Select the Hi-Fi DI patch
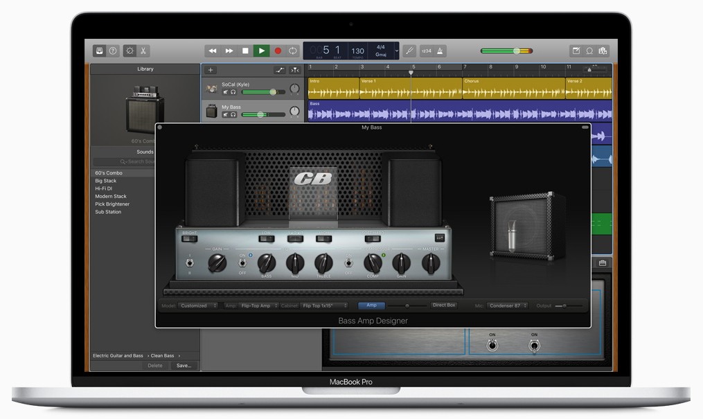This screenshot has height=419, width=703. point(104,188)
